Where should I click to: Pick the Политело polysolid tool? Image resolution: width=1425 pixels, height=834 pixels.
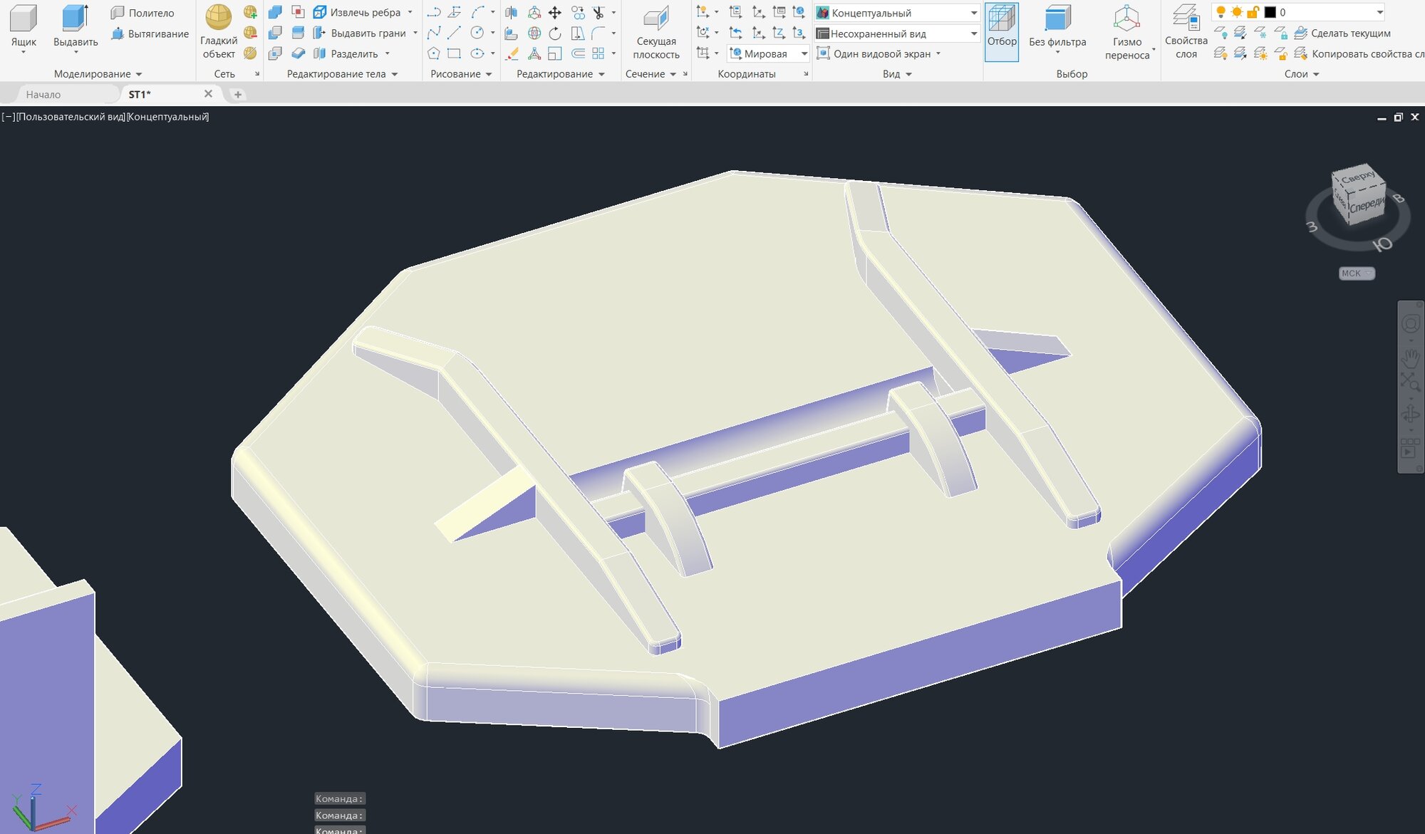point(142,13)
